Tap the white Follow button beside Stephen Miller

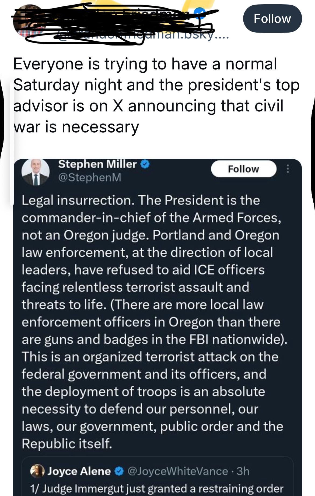[x=243, y=169]
